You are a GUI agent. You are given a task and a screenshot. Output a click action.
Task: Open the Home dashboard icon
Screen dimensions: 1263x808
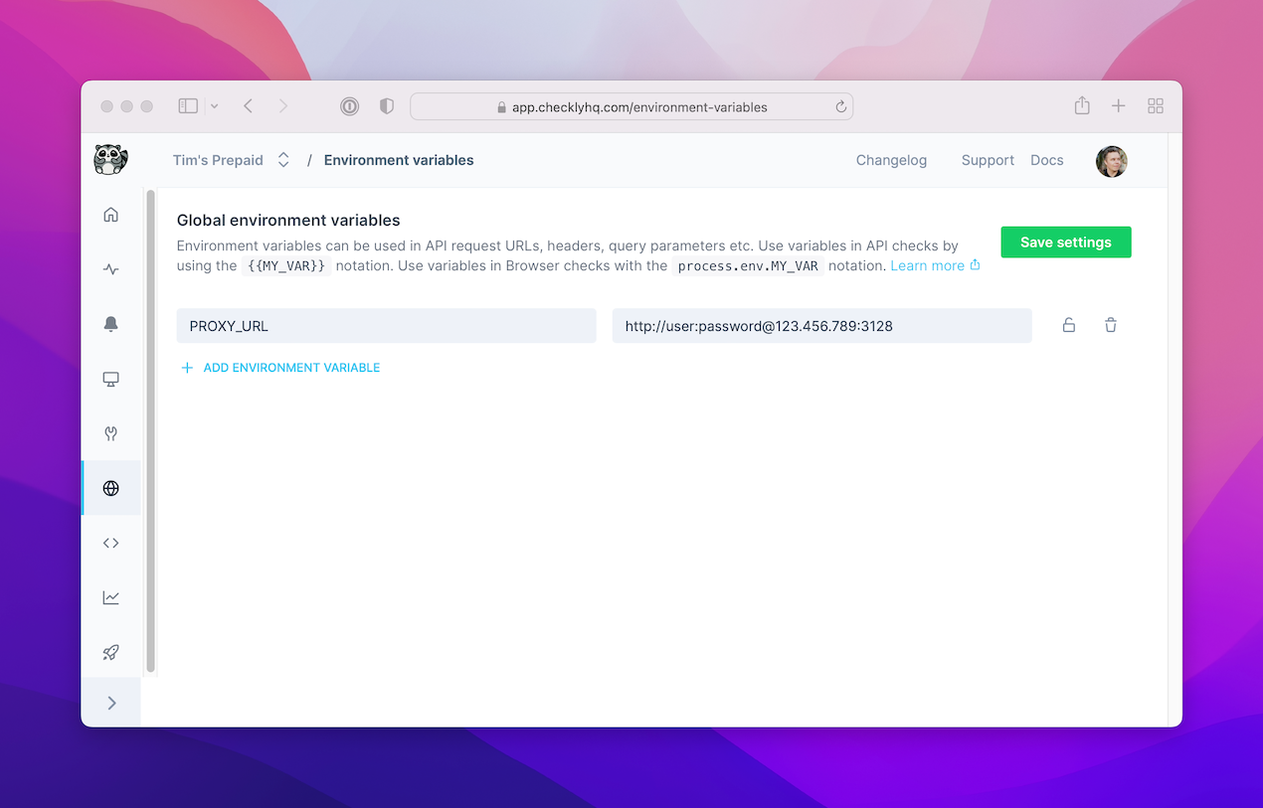(110, 214)
